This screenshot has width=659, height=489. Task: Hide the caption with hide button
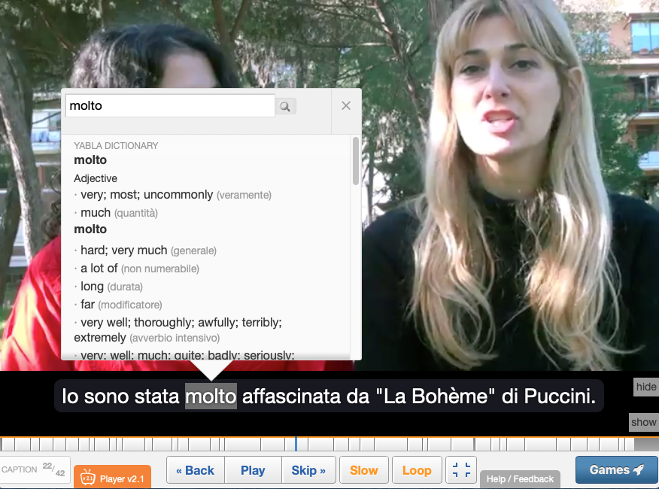point(645,387)
